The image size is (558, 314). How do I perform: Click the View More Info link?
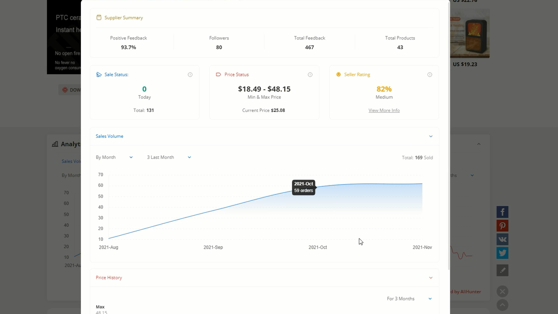pyautogui.click(x=384, y=110)
